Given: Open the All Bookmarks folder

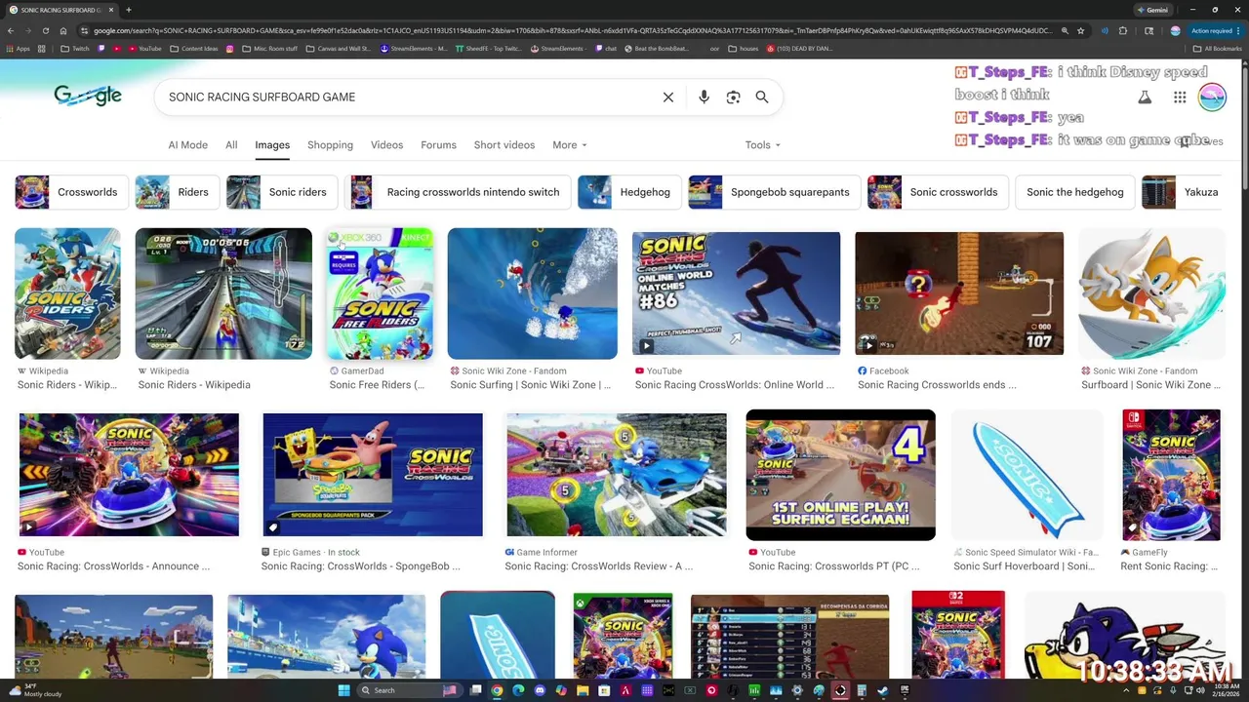Looking at the screenshot, I should click(x=1217, y=49).
